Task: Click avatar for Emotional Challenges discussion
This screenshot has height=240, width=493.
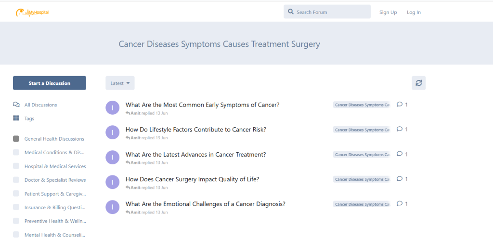Action: click(x=112, y=207)
